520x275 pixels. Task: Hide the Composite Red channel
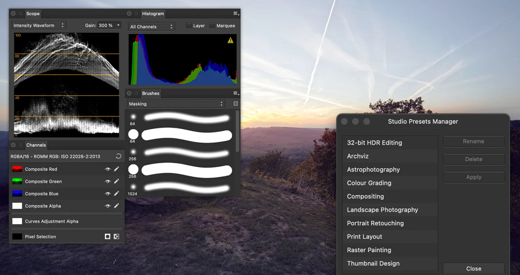pos(108,169)
